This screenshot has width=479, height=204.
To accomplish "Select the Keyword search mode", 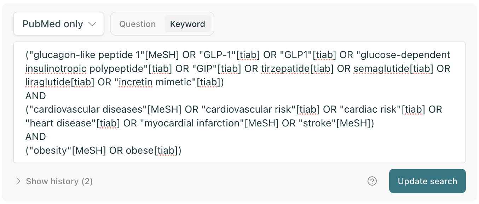I will [x=187, y=24].
